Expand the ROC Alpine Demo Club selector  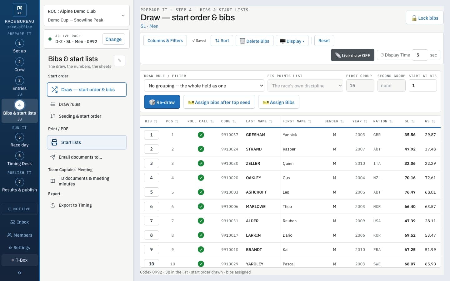pyautogui.click(x=87, y=16)
